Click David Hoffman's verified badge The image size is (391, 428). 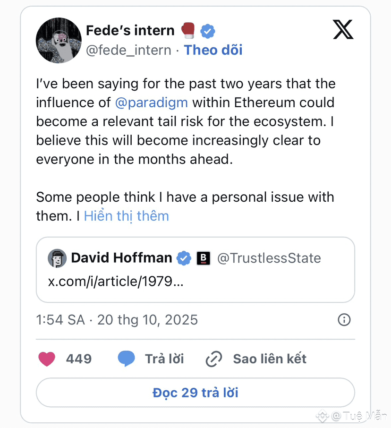(184, 258)
